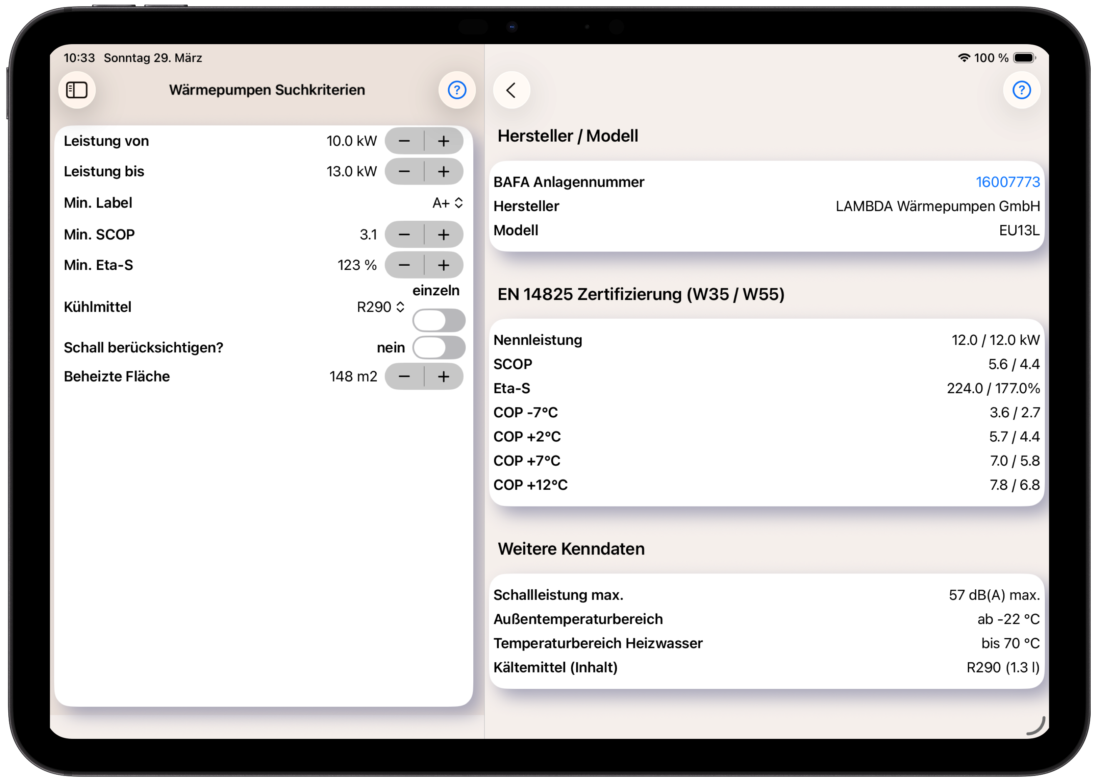Increase Leistung von with plus button
This screenshot has width=1099, height=783.
point(443,141)
